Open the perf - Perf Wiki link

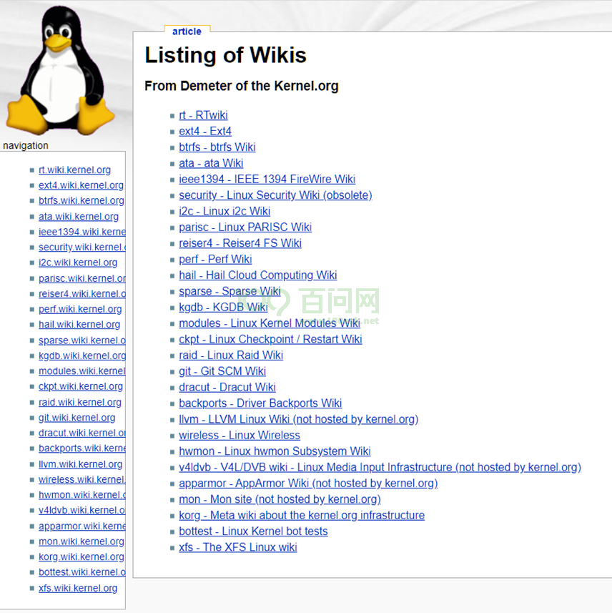pos(215,259)
